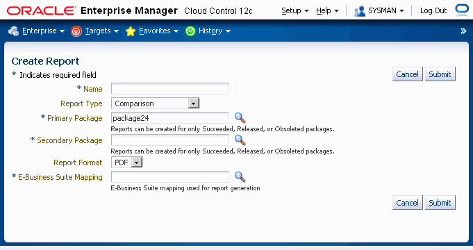Click the E-Business Suite Mapping text field

[170, 177]
